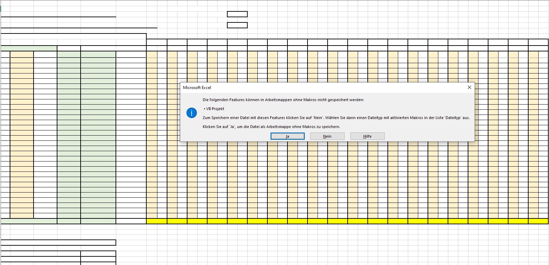Close the Microsoft Excel dialog with X
Image resolution: width=549 pixels, height=265 pixels.
click(469, 88)
